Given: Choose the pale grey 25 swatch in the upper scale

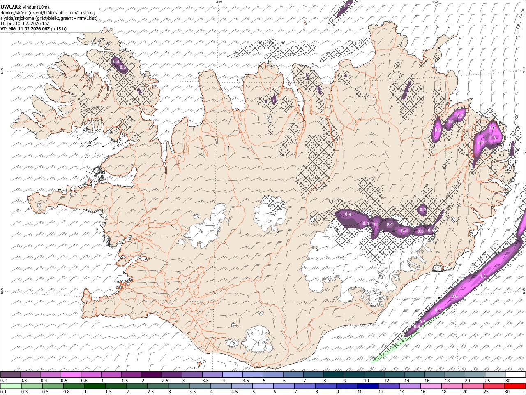Looking at the screenshot, I should coord(495,374).
